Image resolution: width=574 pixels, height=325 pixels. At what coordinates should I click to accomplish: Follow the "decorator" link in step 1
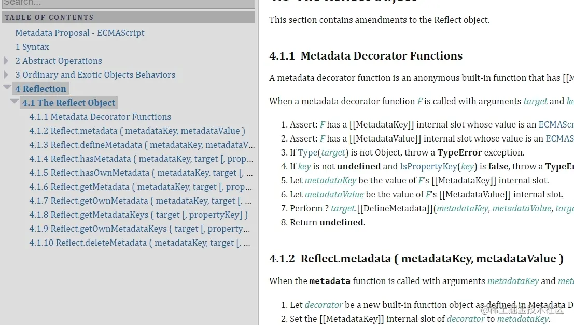tap(324, 305)
